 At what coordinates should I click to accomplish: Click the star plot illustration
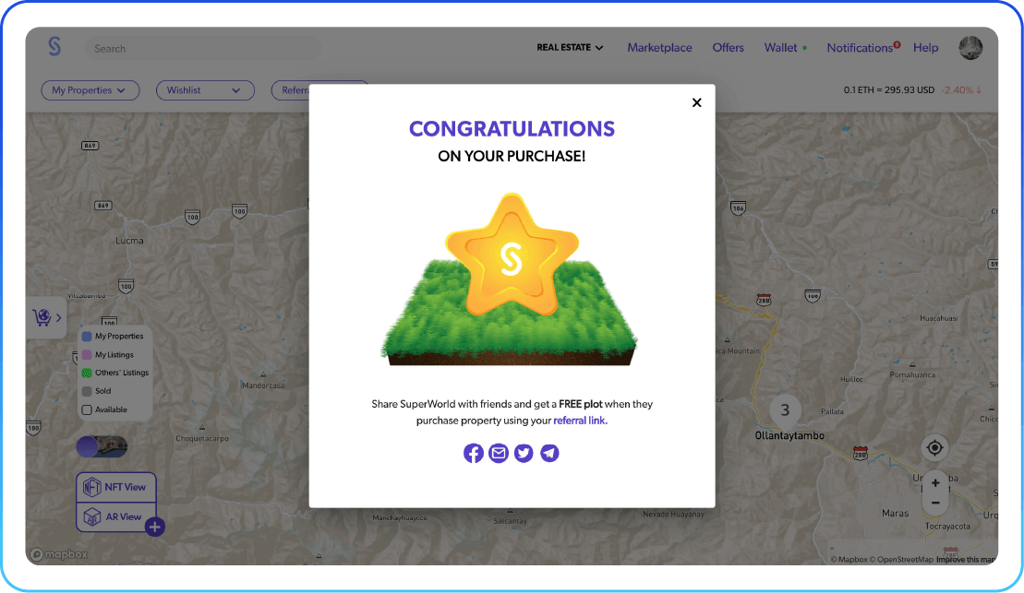point(511,279)
